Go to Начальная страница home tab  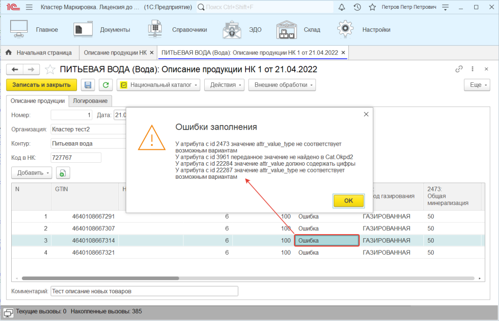(39, 53)
